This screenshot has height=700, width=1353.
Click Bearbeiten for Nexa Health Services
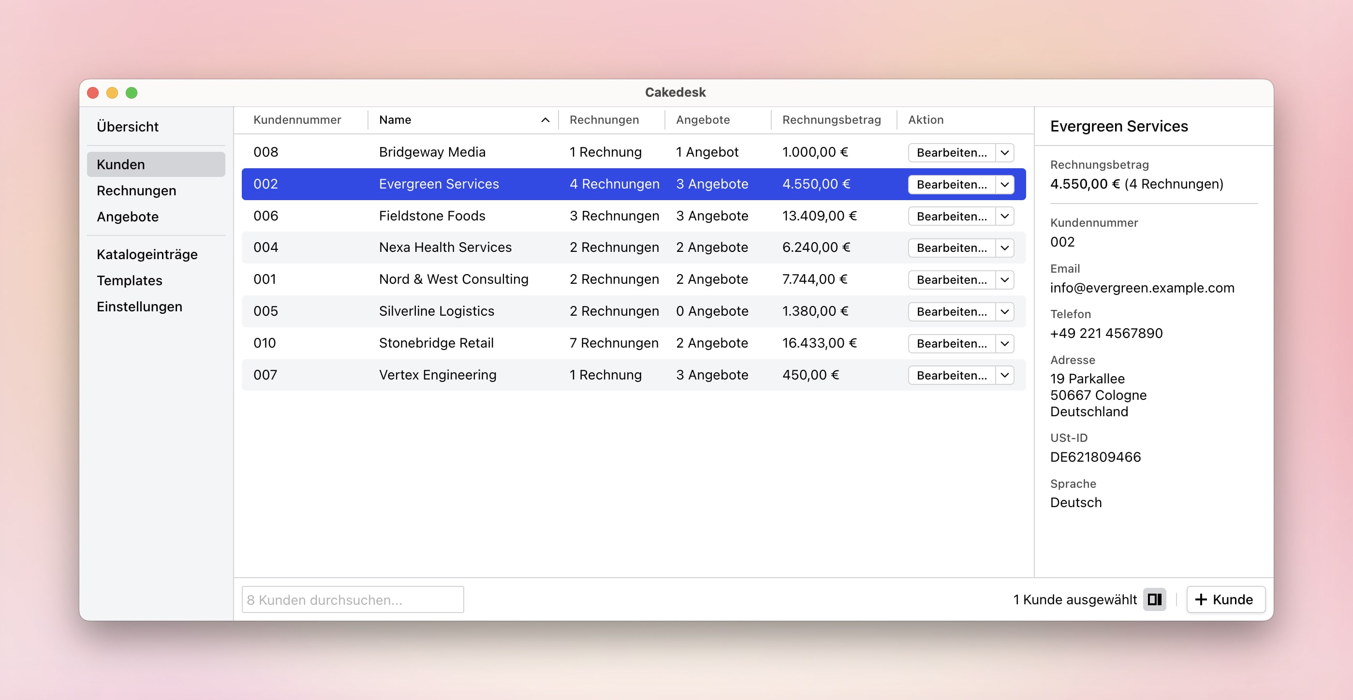click(951, 248)
